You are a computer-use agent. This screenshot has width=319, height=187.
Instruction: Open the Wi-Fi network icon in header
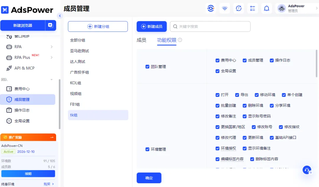[224, 8]
